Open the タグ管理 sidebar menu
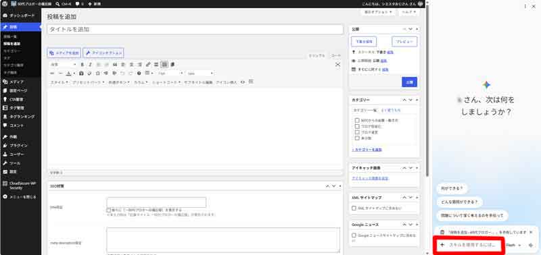Image resolution: width=541 pixels, height=255 pixels. 21,108
